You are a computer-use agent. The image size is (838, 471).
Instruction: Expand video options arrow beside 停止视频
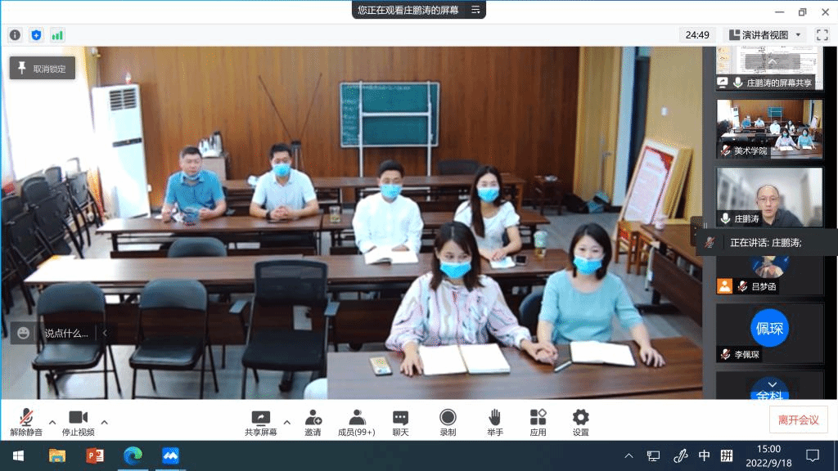tap(104, 423)
